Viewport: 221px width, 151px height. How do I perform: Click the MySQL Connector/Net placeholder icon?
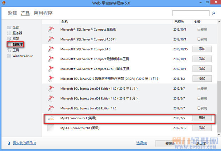51,128
